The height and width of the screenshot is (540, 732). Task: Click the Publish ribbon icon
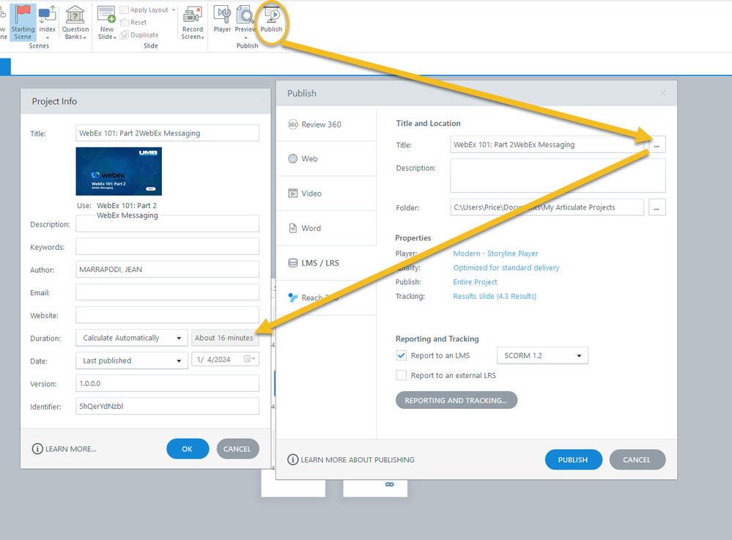271,15
